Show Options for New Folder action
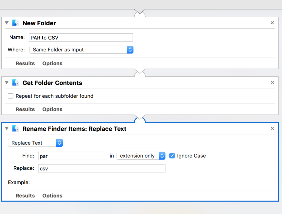The height and width of the screenshot is (214, 282). click(x=52, y=63)
